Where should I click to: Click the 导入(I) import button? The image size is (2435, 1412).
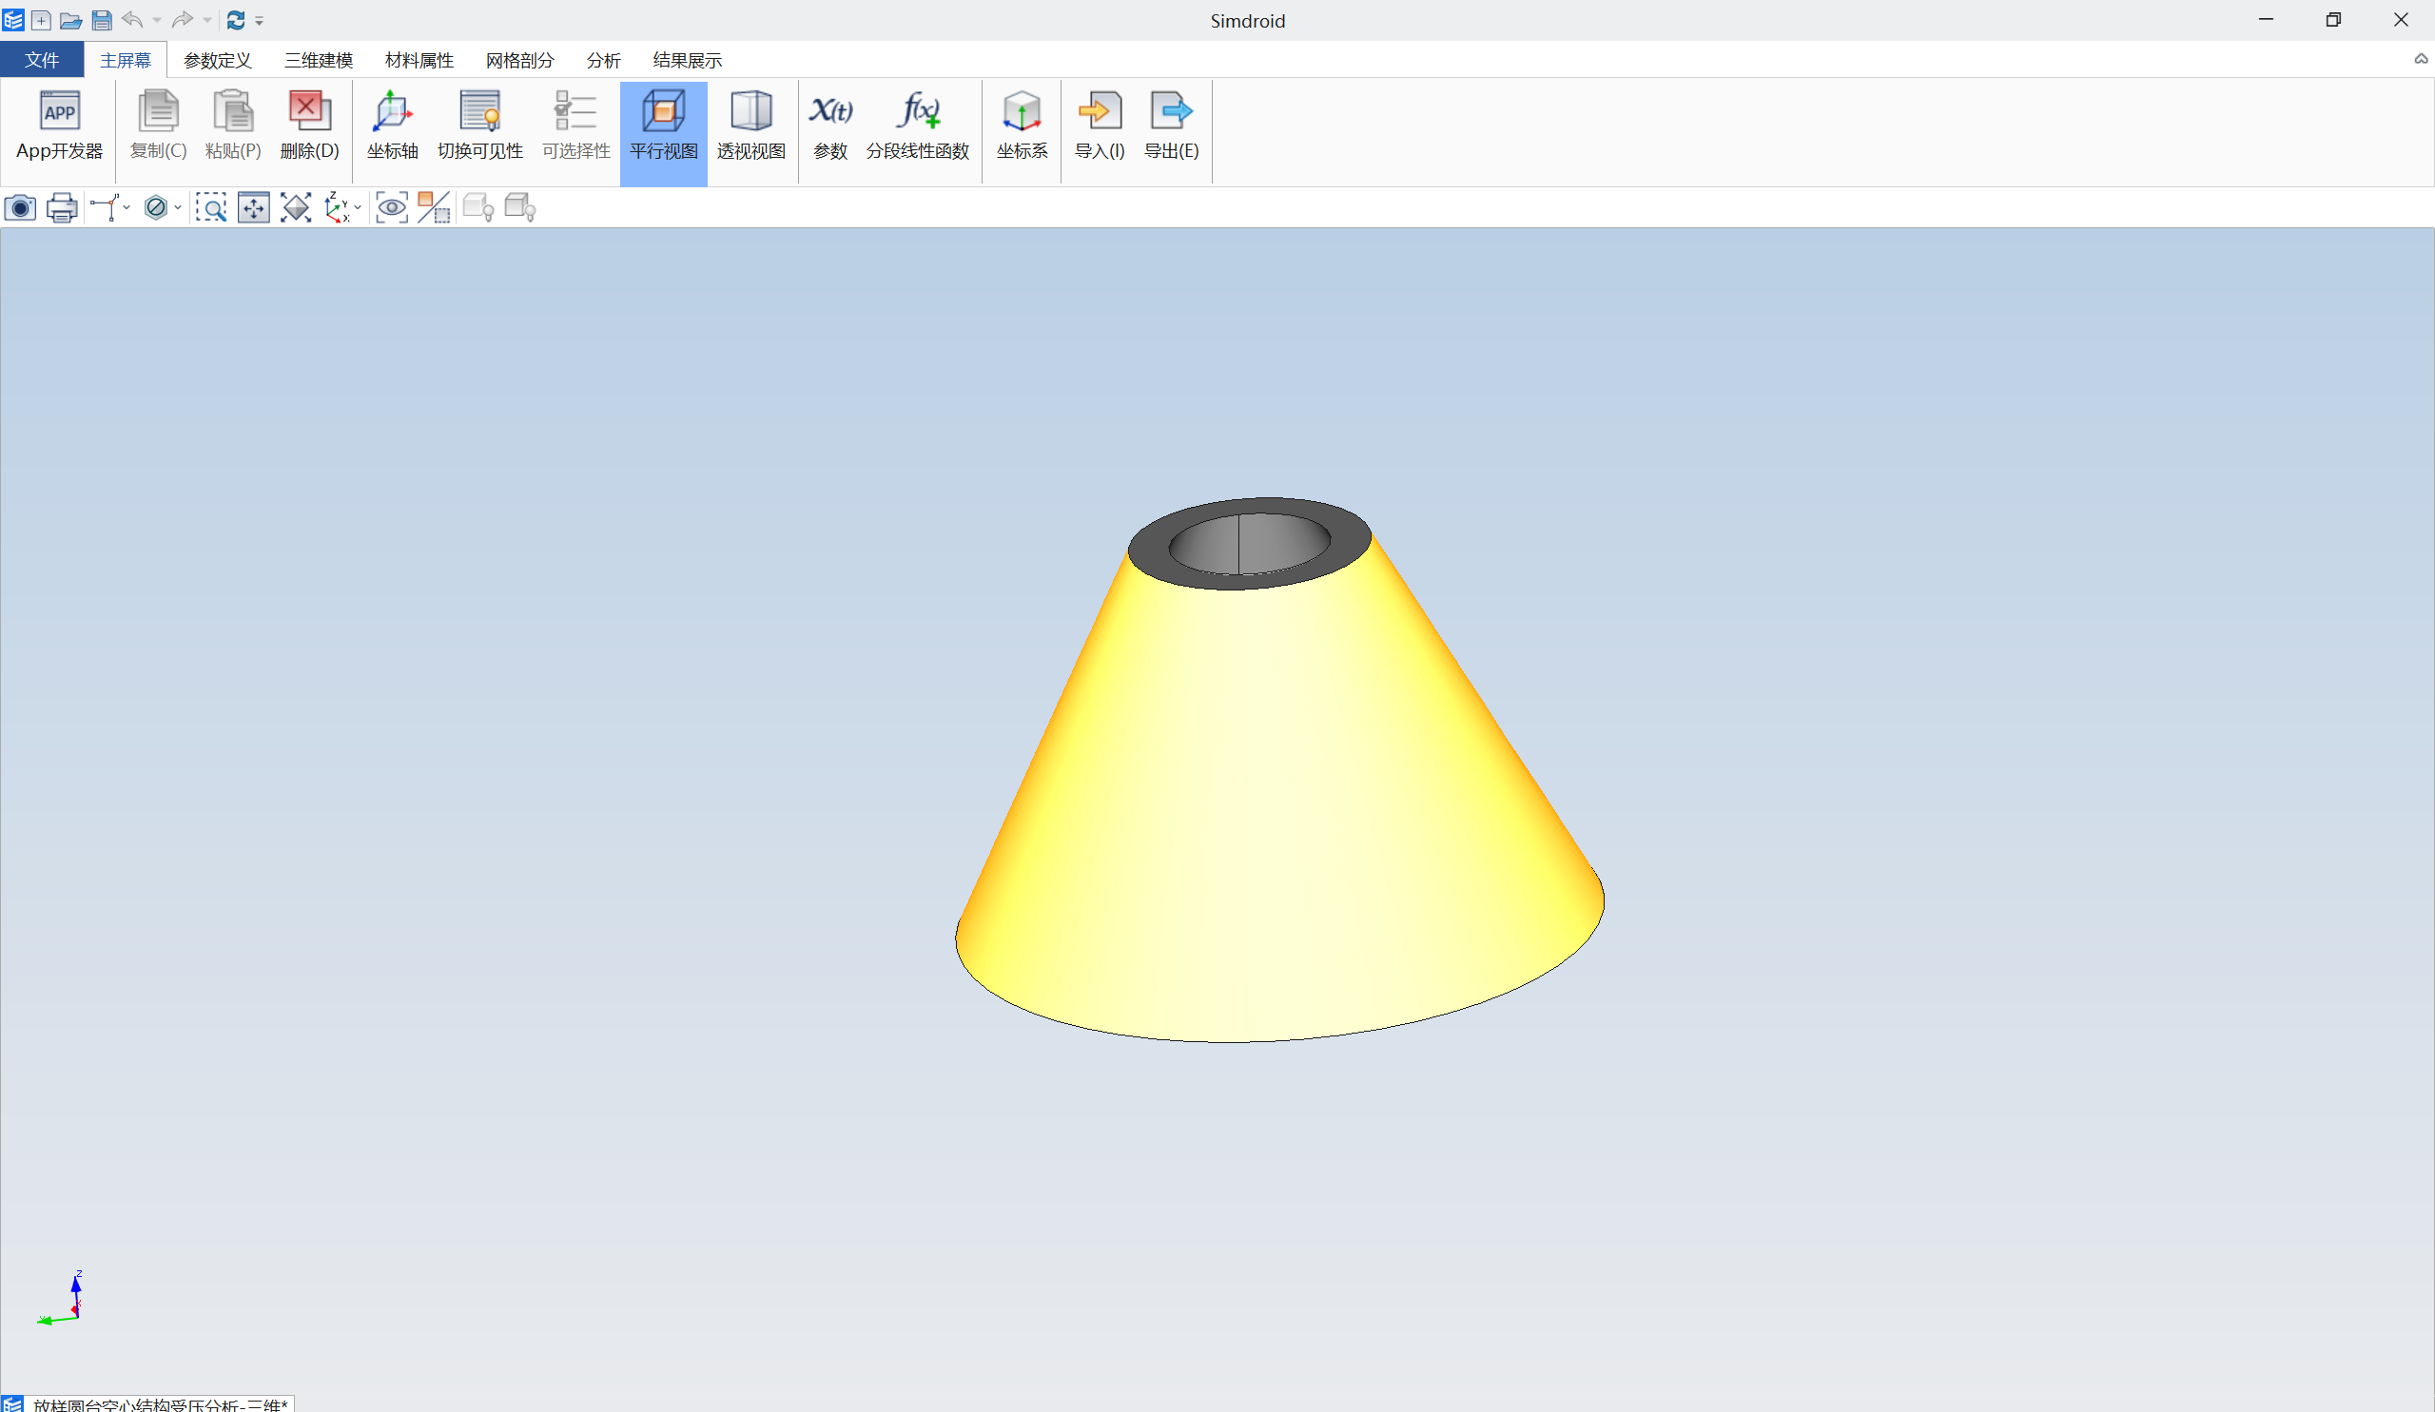pos(1100,127)
